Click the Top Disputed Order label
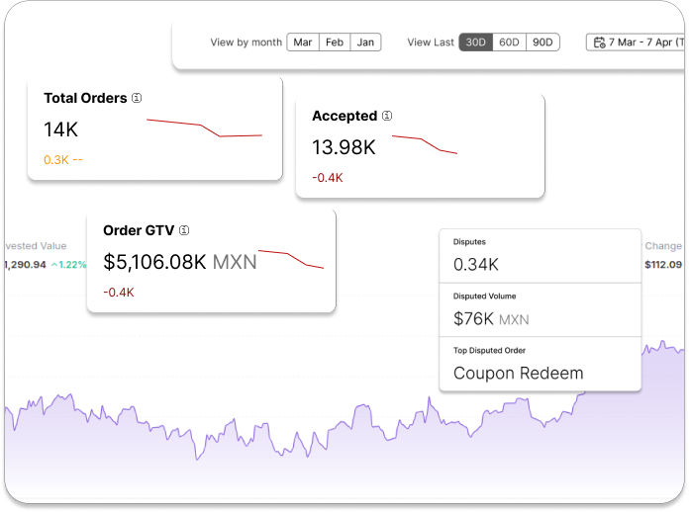689x512 pixels. [x=489, y=350]
